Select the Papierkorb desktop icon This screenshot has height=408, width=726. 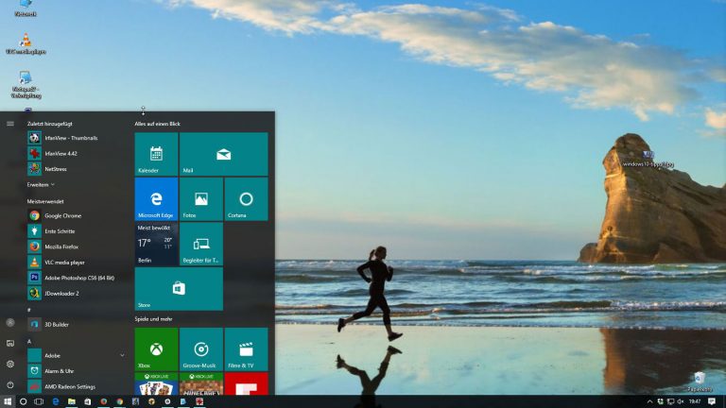pyautogui.click(x=700, y=382)
